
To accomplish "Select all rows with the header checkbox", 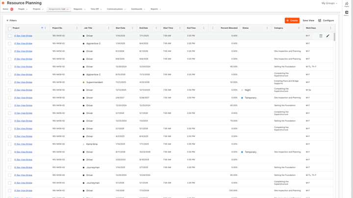I will (9, 28).
